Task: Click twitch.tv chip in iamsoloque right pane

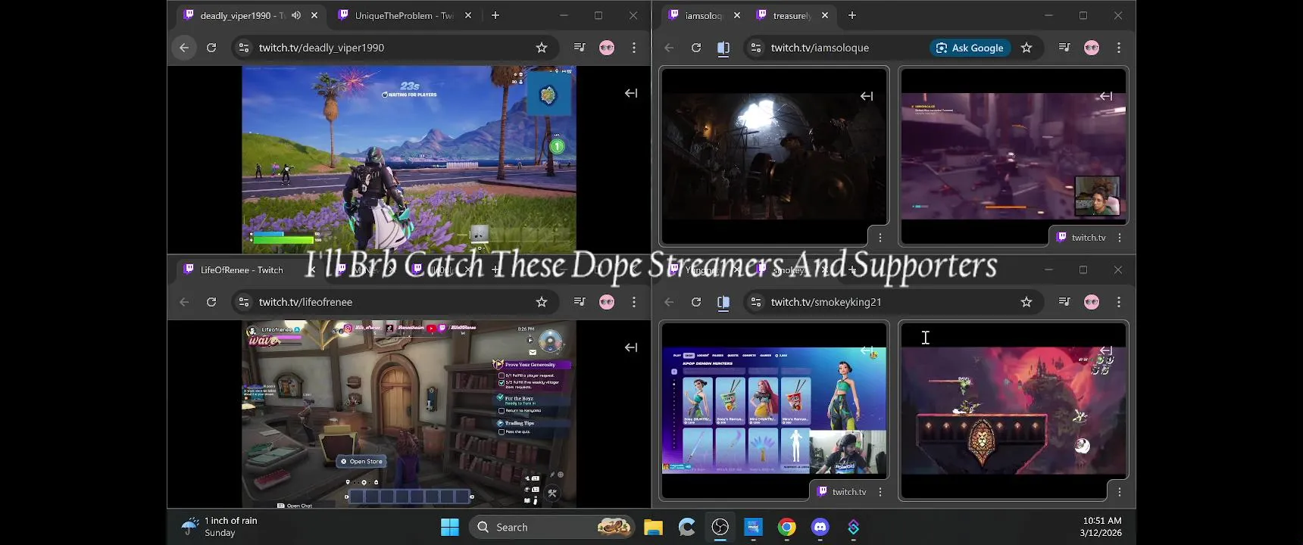Action: pyautogui.click(x=1082, y=238)
